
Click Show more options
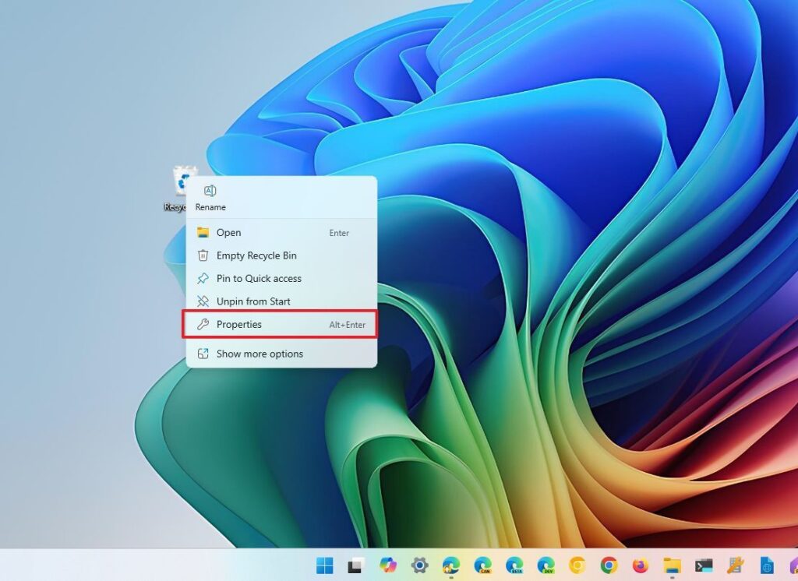tap(257, 354)
